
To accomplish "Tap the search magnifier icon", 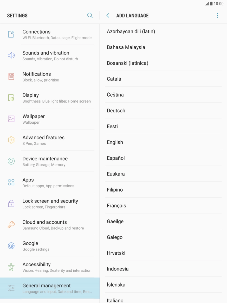I will (90, 15).
